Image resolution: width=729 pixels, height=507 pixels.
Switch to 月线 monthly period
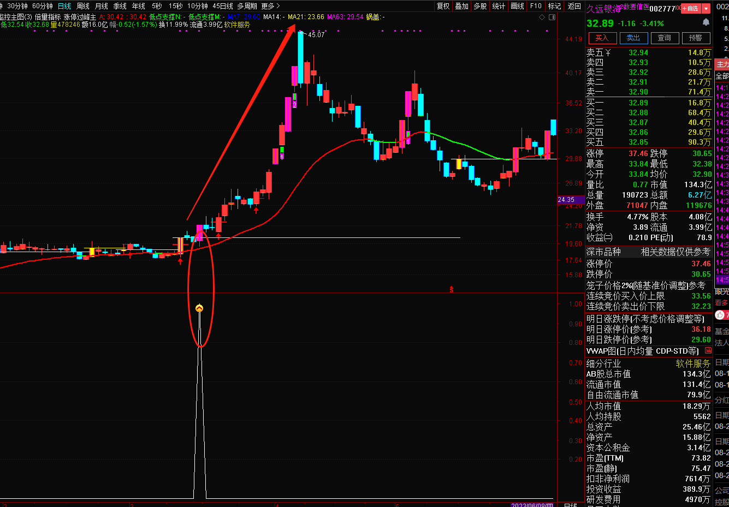[102, 6]
